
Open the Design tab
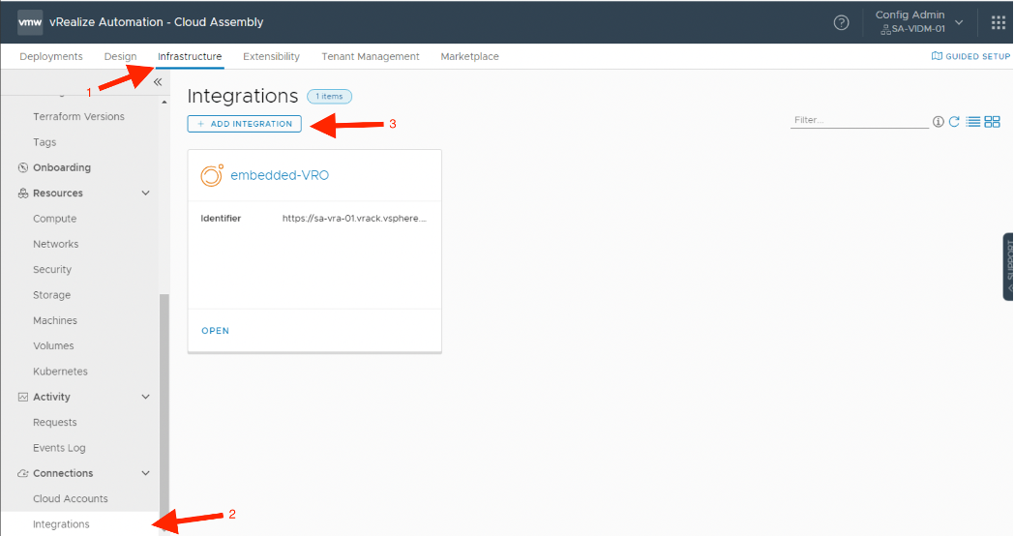(120, 56)
